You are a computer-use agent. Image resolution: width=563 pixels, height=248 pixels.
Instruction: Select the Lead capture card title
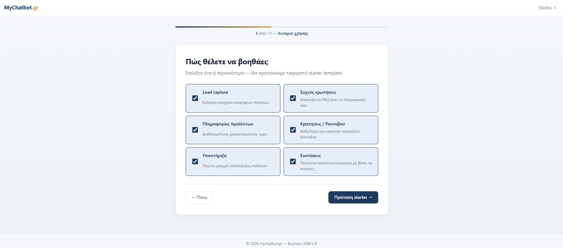pos(215,92)
